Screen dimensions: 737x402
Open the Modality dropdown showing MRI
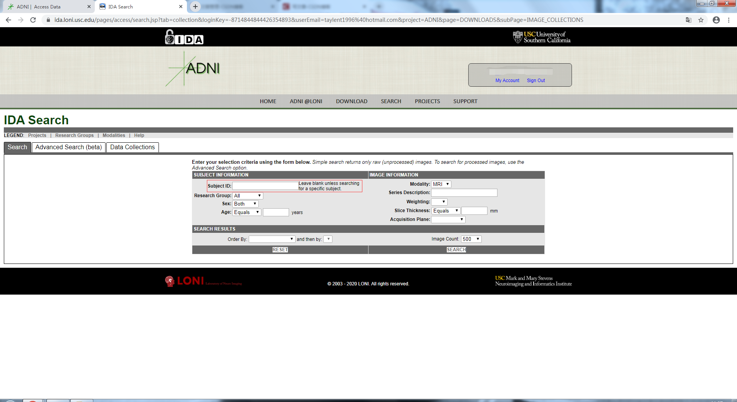[441, 184]
